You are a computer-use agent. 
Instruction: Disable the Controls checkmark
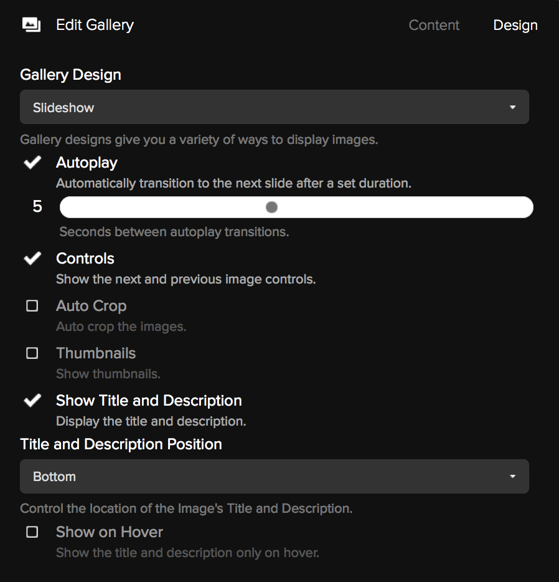point(32,259)
